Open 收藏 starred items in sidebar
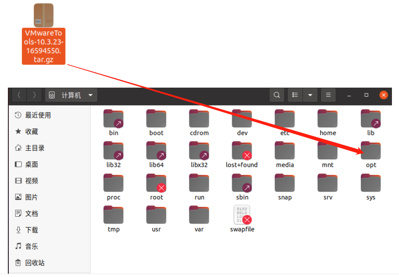The image size is (399, 277). tap(50, 131)
